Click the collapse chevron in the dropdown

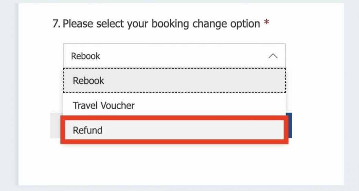coord(273,56)
